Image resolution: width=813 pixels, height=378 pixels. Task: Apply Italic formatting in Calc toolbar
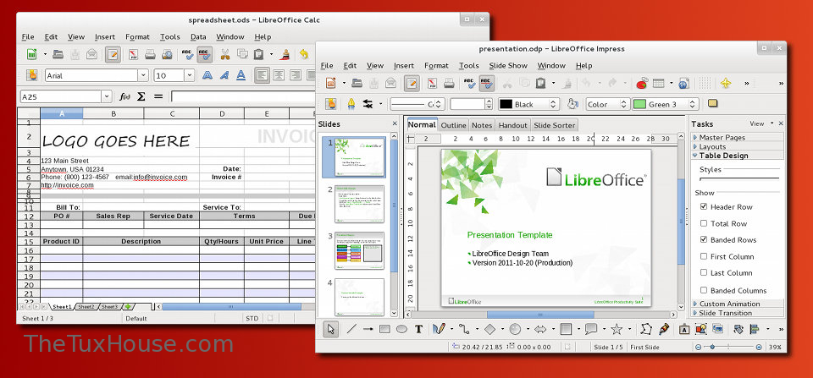point(224,75)
